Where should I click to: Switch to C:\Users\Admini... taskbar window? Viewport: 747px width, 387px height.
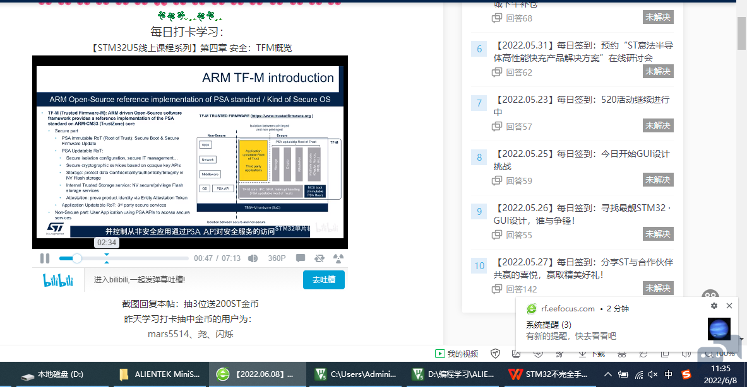tap(356, 374)
